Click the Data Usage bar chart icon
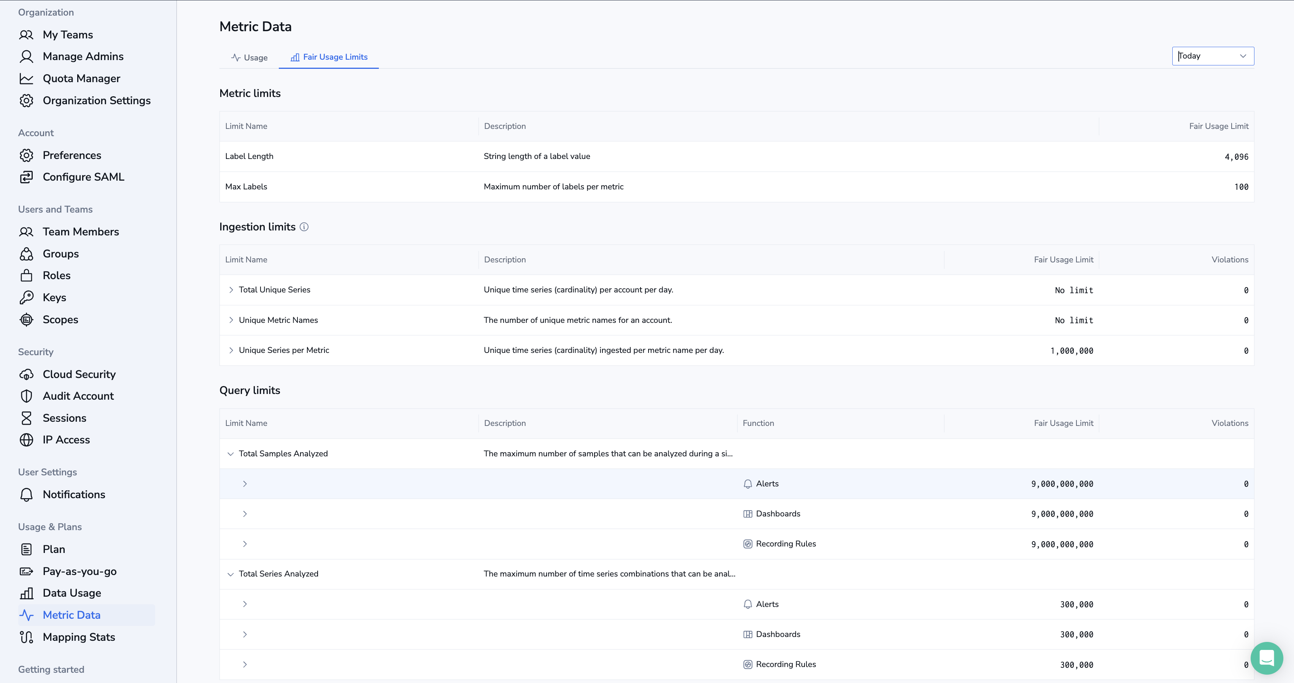1294x683 pixels. pyautogui.click(x=26, y=593)
